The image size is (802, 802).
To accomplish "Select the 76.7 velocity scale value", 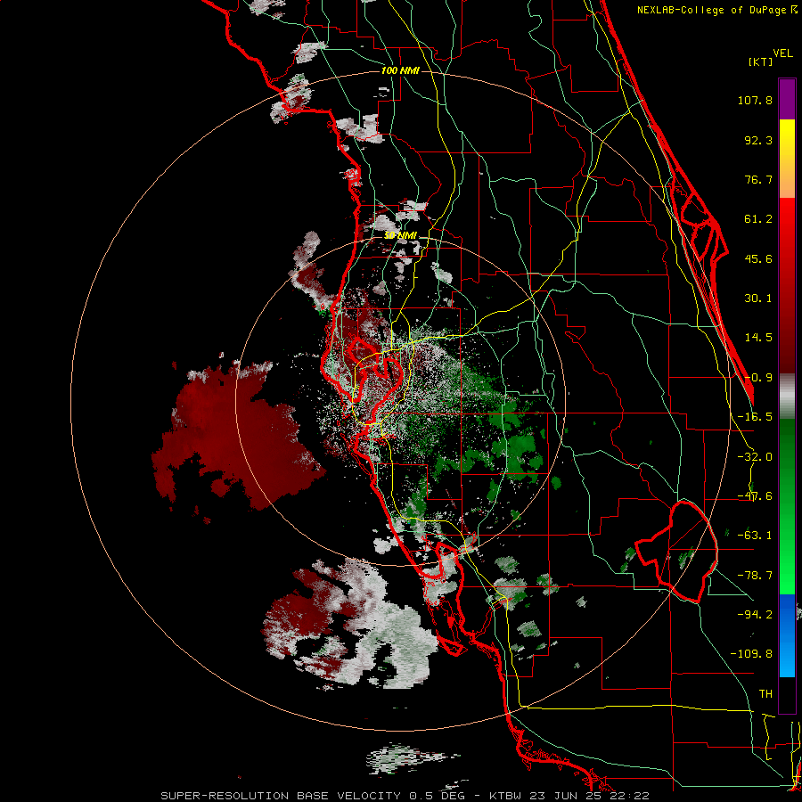I will click(758, 179).
